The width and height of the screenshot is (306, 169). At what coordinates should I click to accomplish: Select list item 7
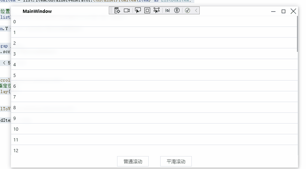coord(154,97)
